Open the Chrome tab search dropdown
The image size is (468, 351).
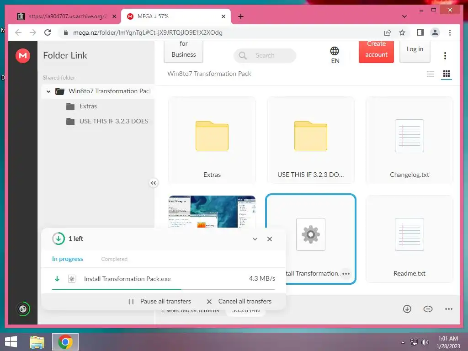tap(404, 16)
